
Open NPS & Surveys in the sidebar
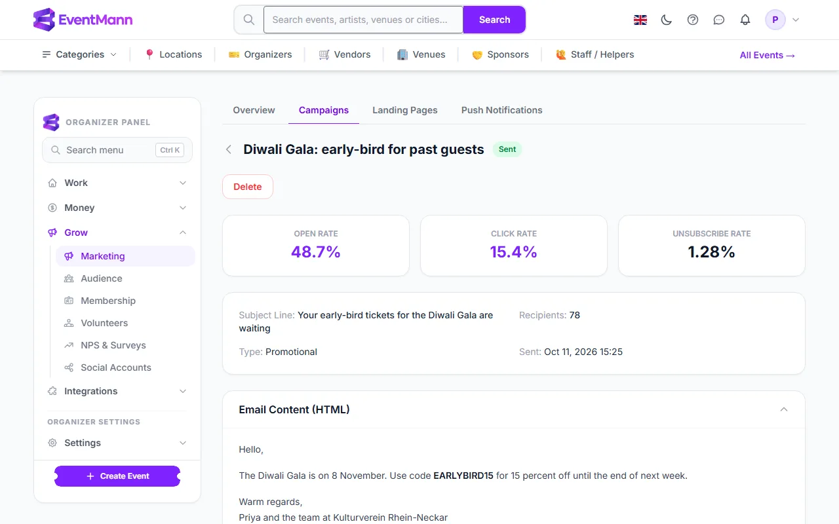tap(125, 345)
